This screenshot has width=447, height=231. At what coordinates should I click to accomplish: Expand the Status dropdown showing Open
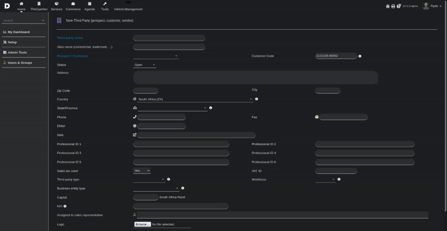[144, 65]
